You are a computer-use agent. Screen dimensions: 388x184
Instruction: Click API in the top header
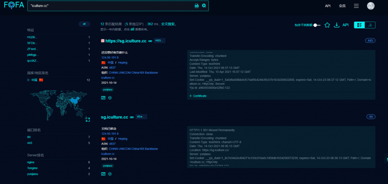328,6
